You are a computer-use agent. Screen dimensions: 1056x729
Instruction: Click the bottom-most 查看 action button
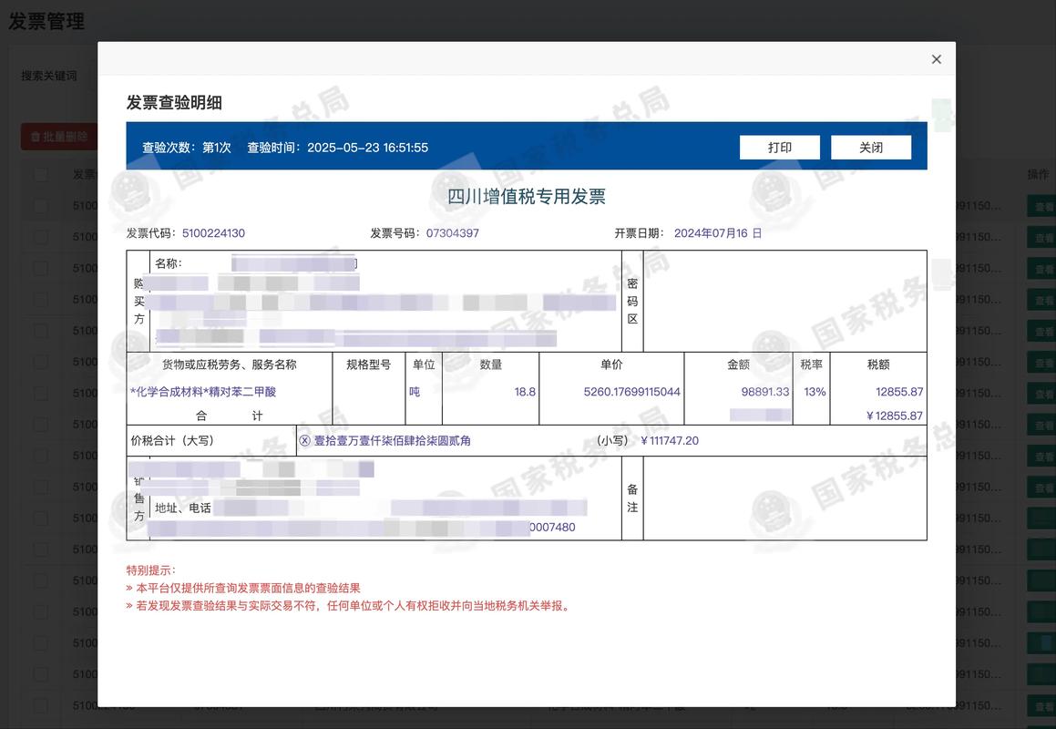click(1041, 704)
